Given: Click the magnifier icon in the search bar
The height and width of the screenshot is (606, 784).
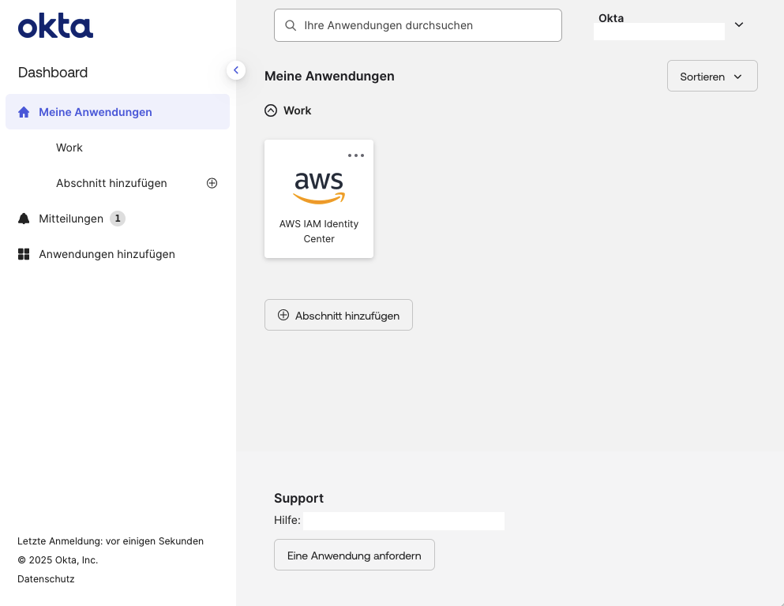Looking at the screenshot, I should click(290, 25).
